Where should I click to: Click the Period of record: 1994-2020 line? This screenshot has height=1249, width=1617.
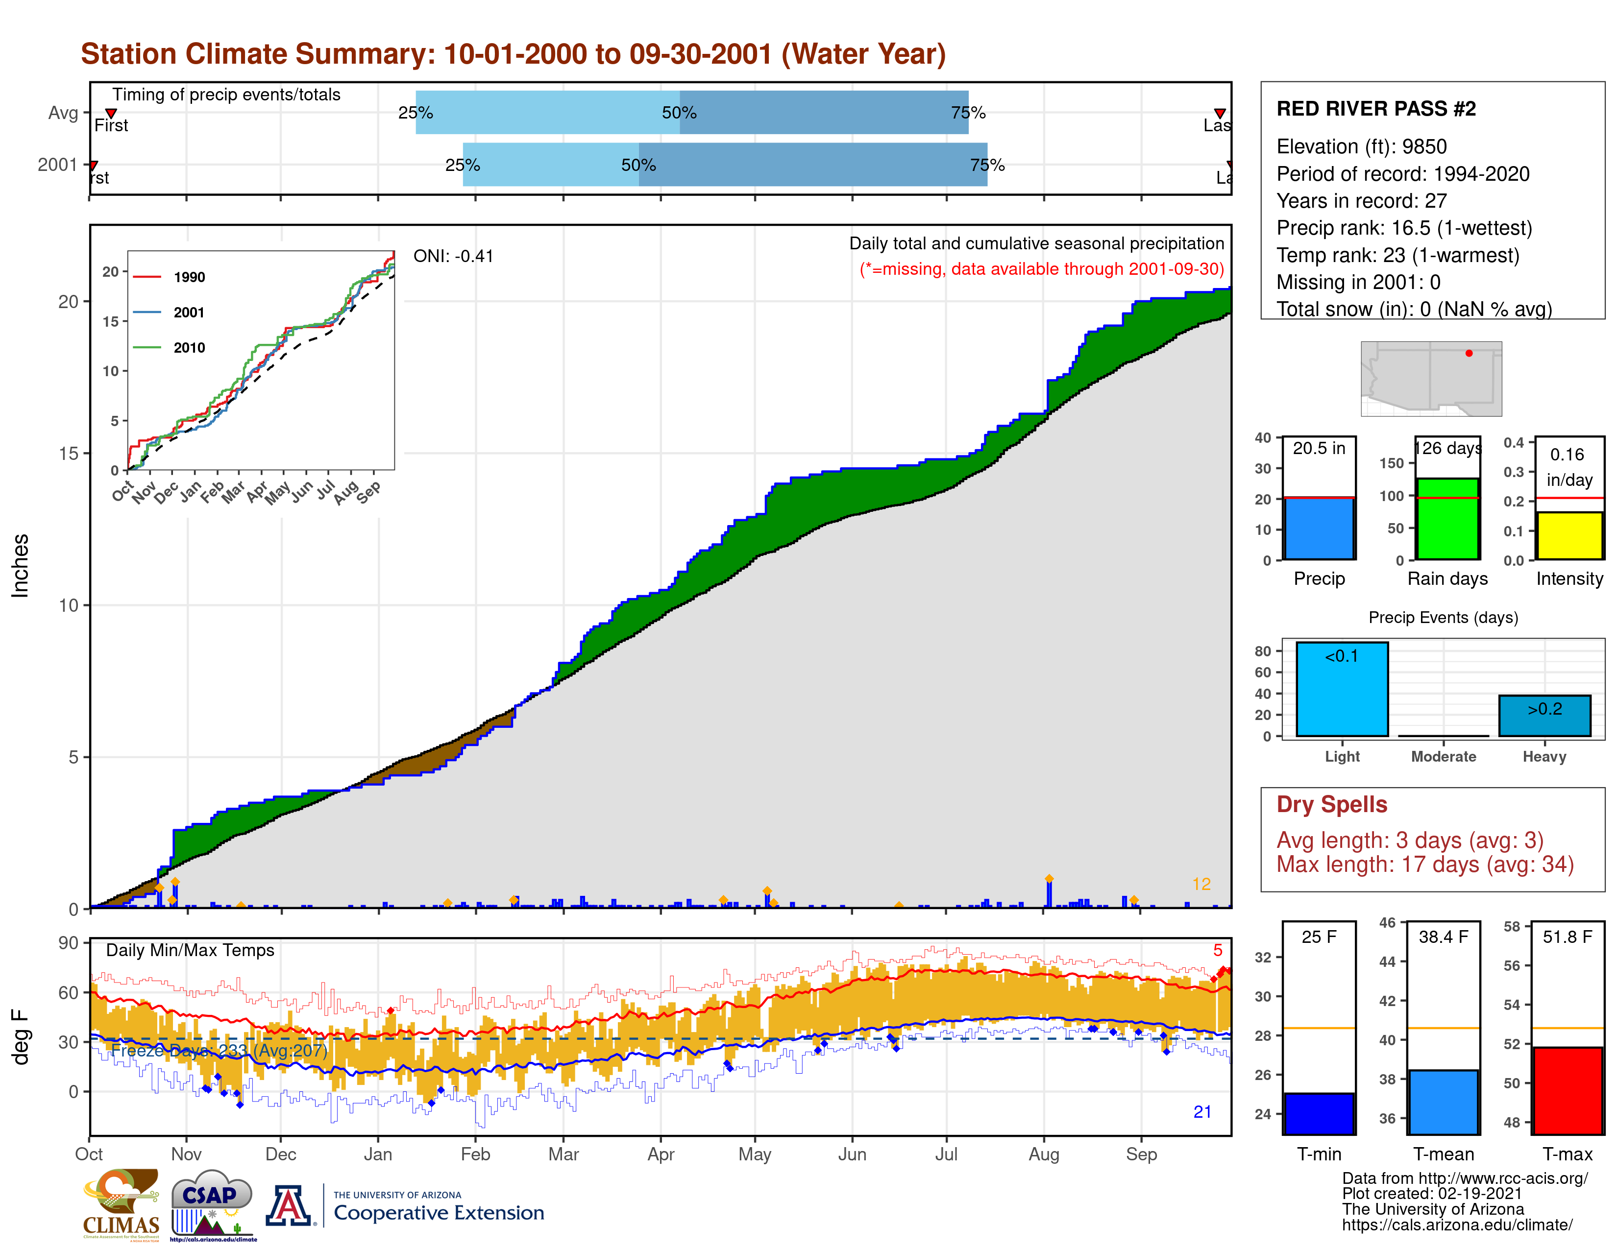[1402, 174]
